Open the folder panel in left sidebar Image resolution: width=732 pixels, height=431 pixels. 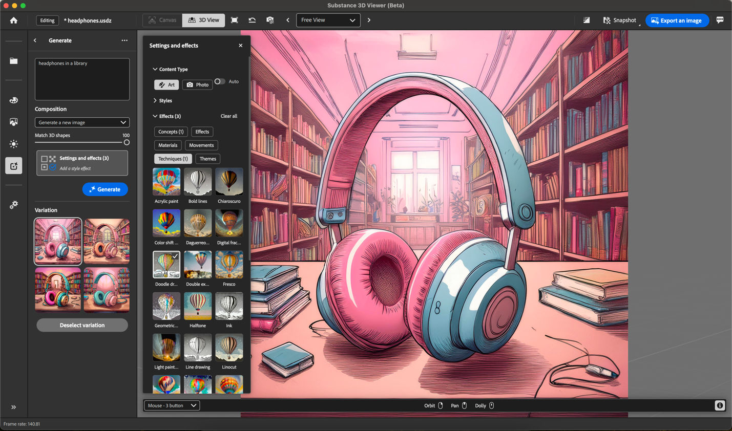[x=14, y=61]
